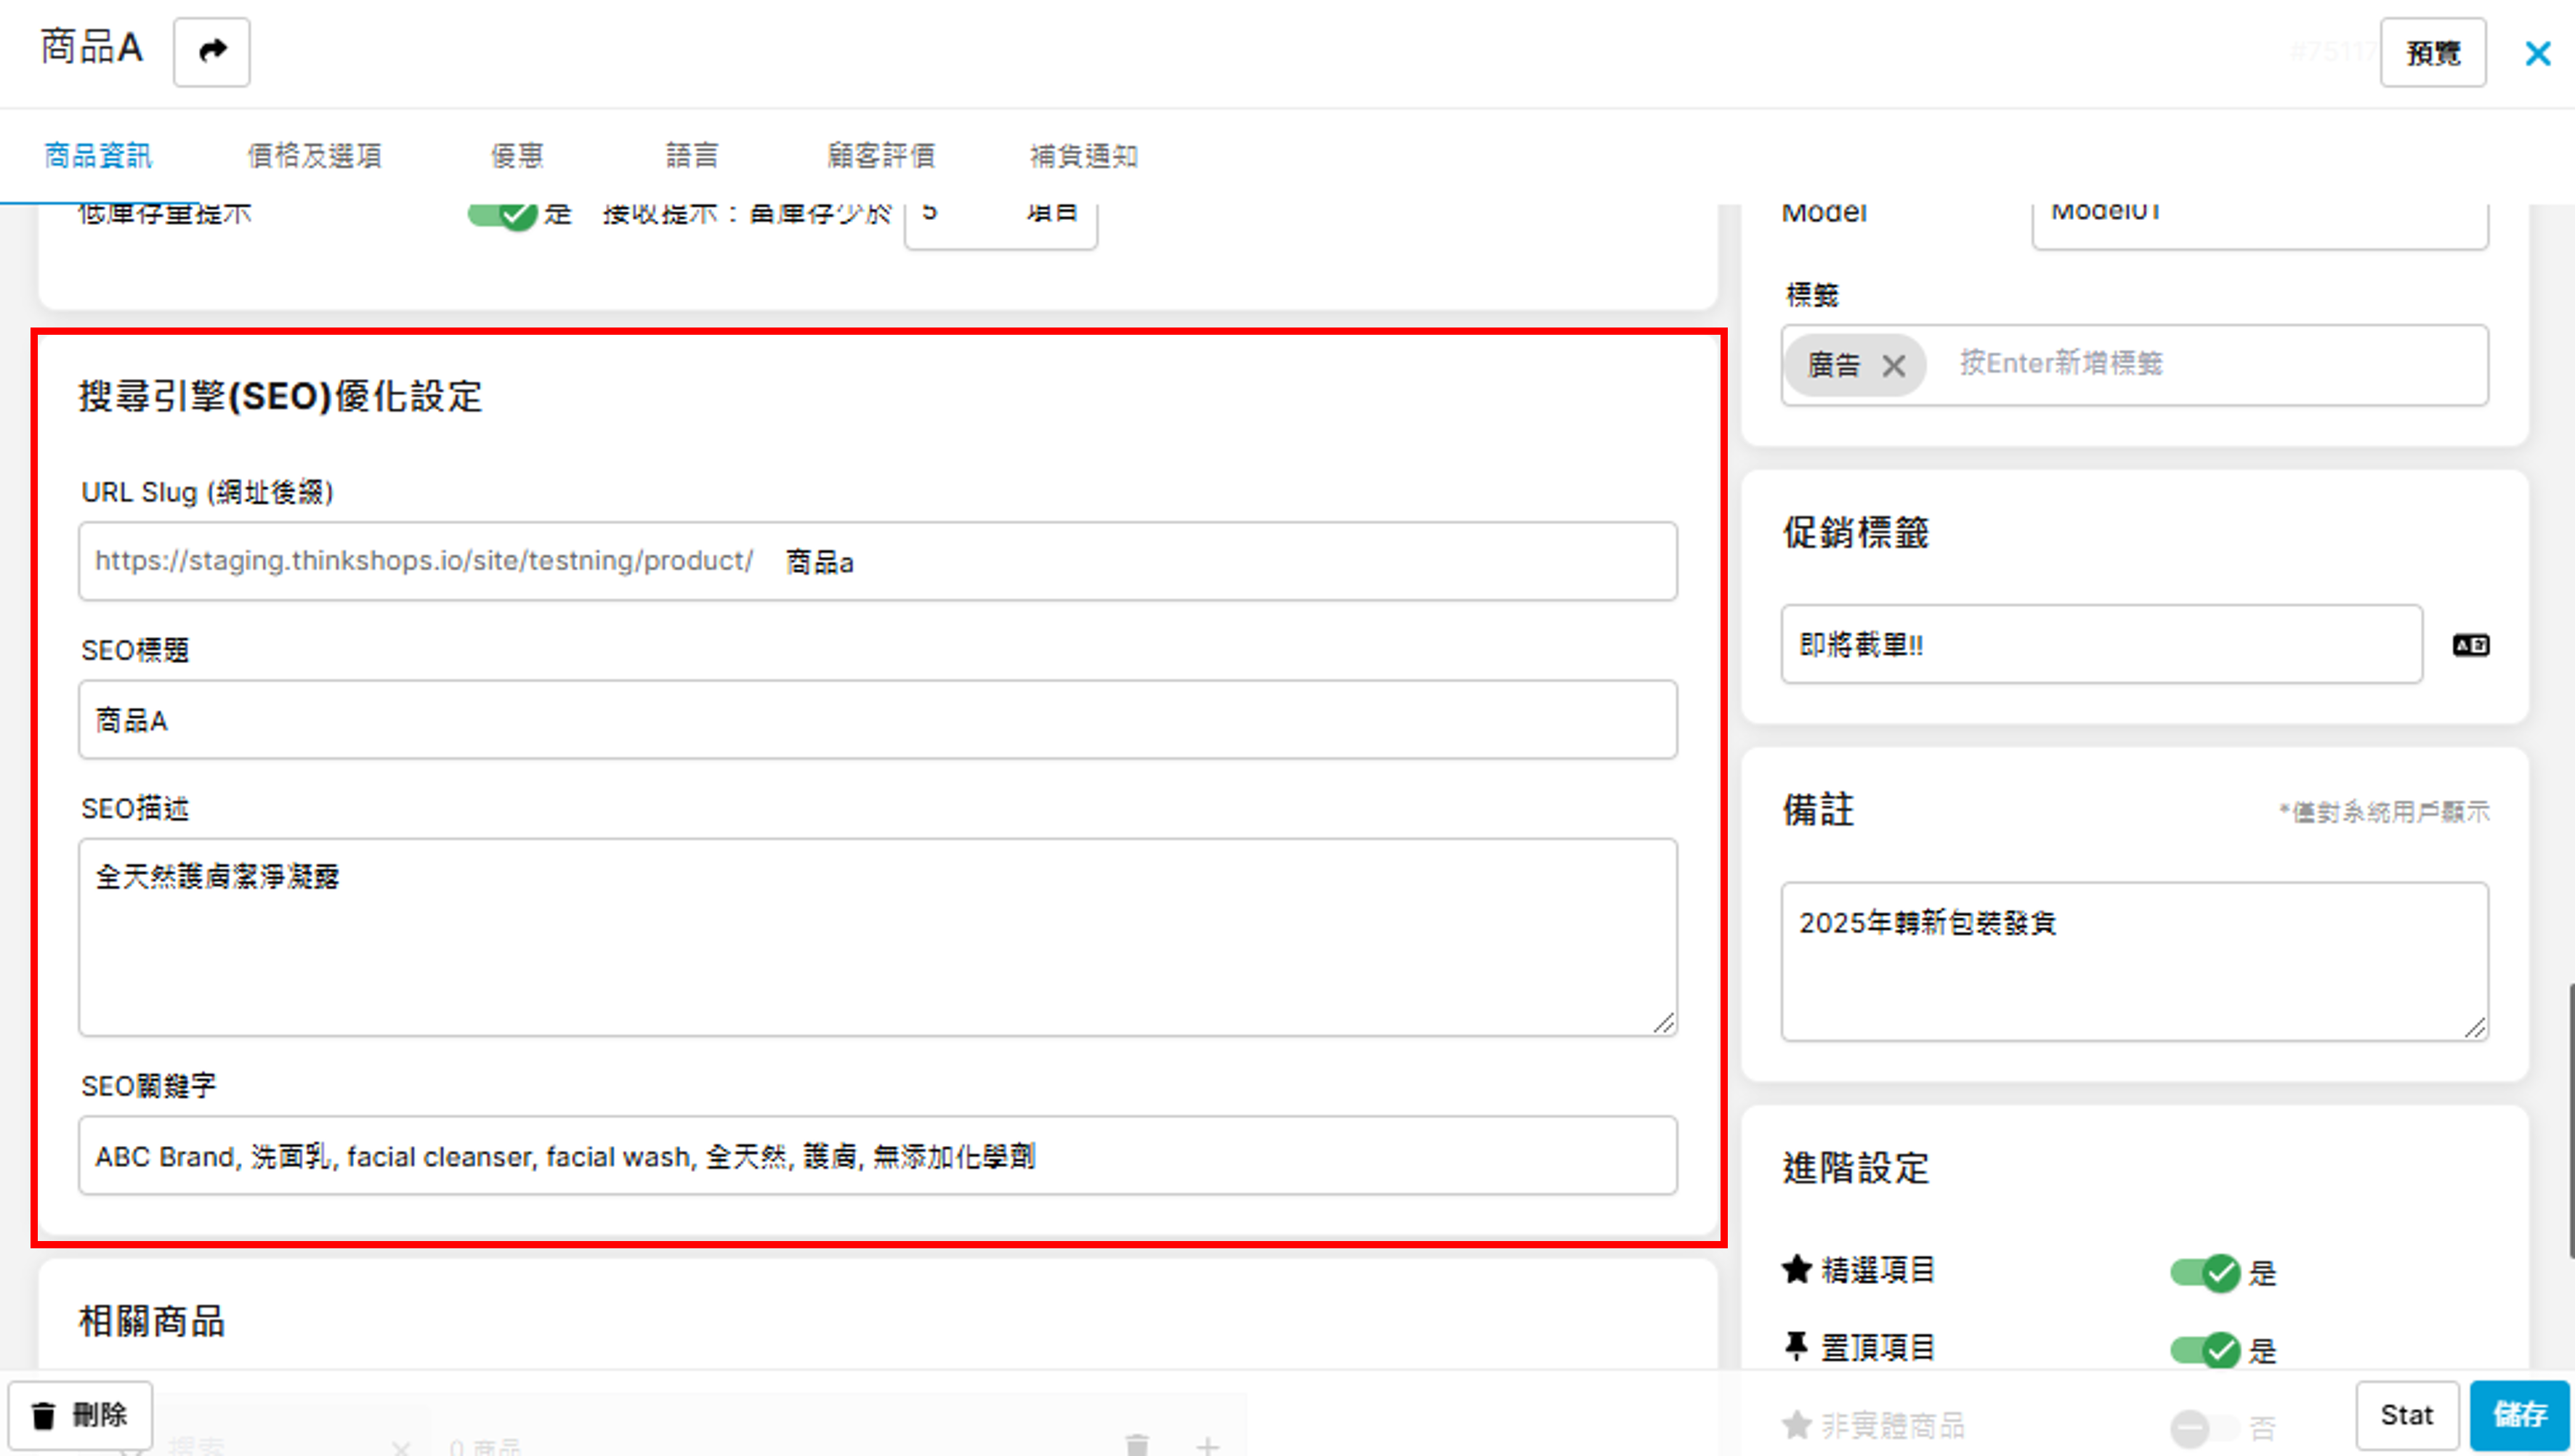
Task: Click the star icon beside 非實體商品
Action: (1797, 1424)
